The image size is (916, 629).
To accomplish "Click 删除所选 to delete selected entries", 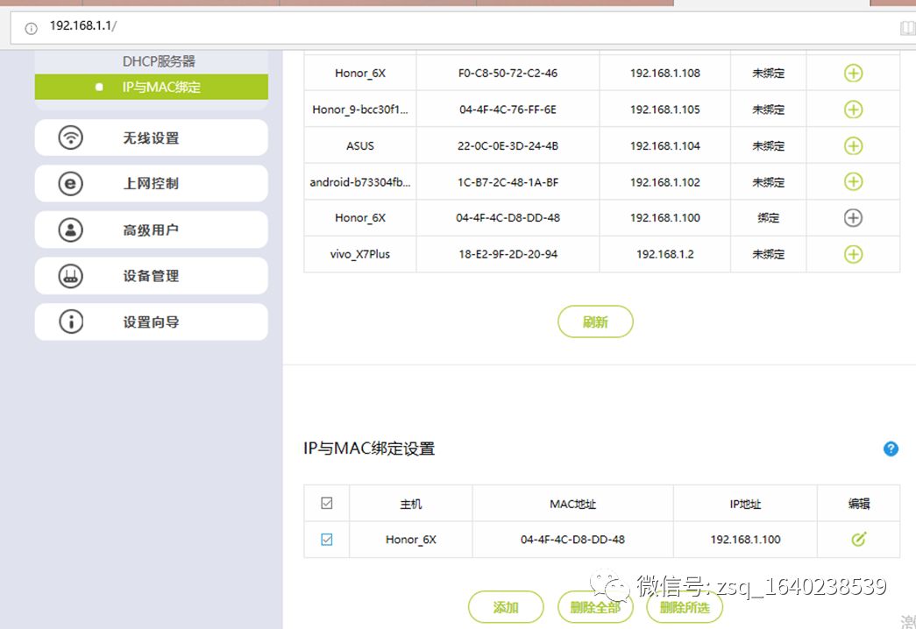I will [x=684, y=606].
